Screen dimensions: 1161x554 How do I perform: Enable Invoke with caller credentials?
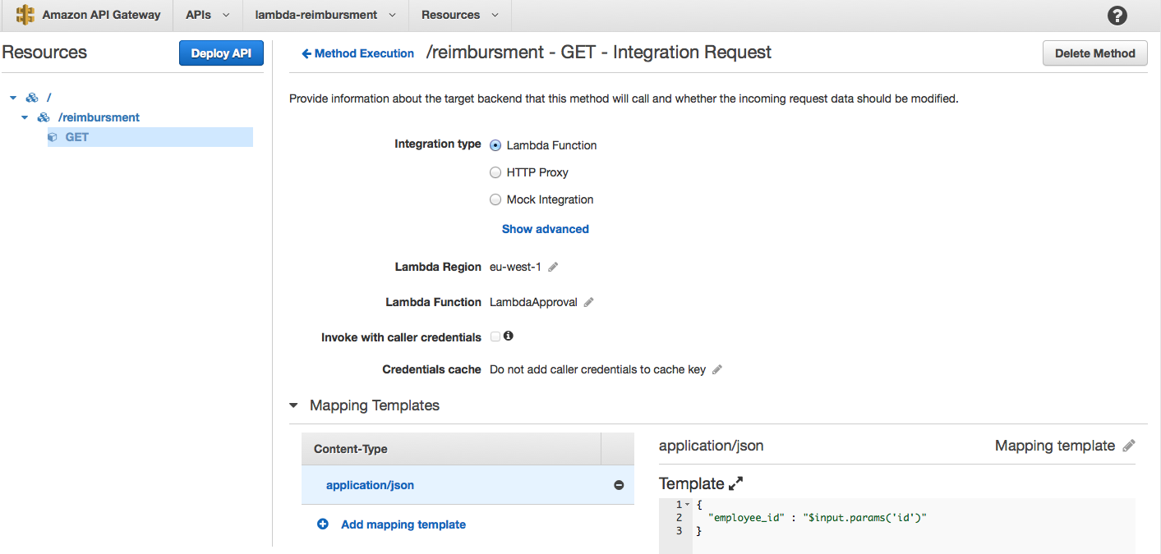coord(495,337)
